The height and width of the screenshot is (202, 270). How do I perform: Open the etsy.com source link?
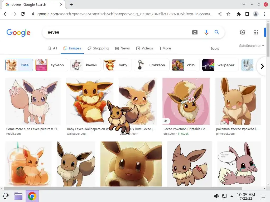[x=170, y=134]
